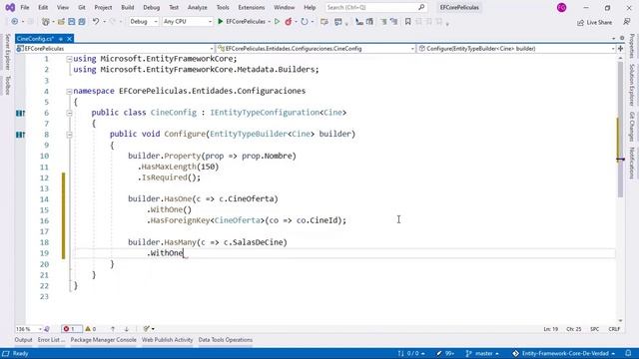Collapse the CineConfig class on line 6
This screenshot has height=359, width=639.
[x=69, y=113]
